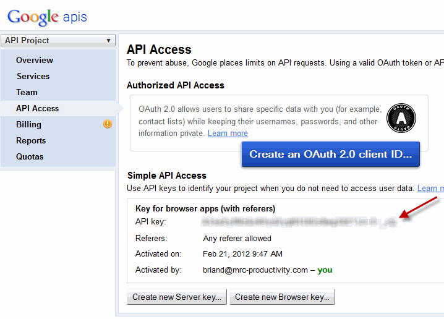444x319 pixels.
Task: Click the green 'you' label
Action: click(x=325, y=270)
